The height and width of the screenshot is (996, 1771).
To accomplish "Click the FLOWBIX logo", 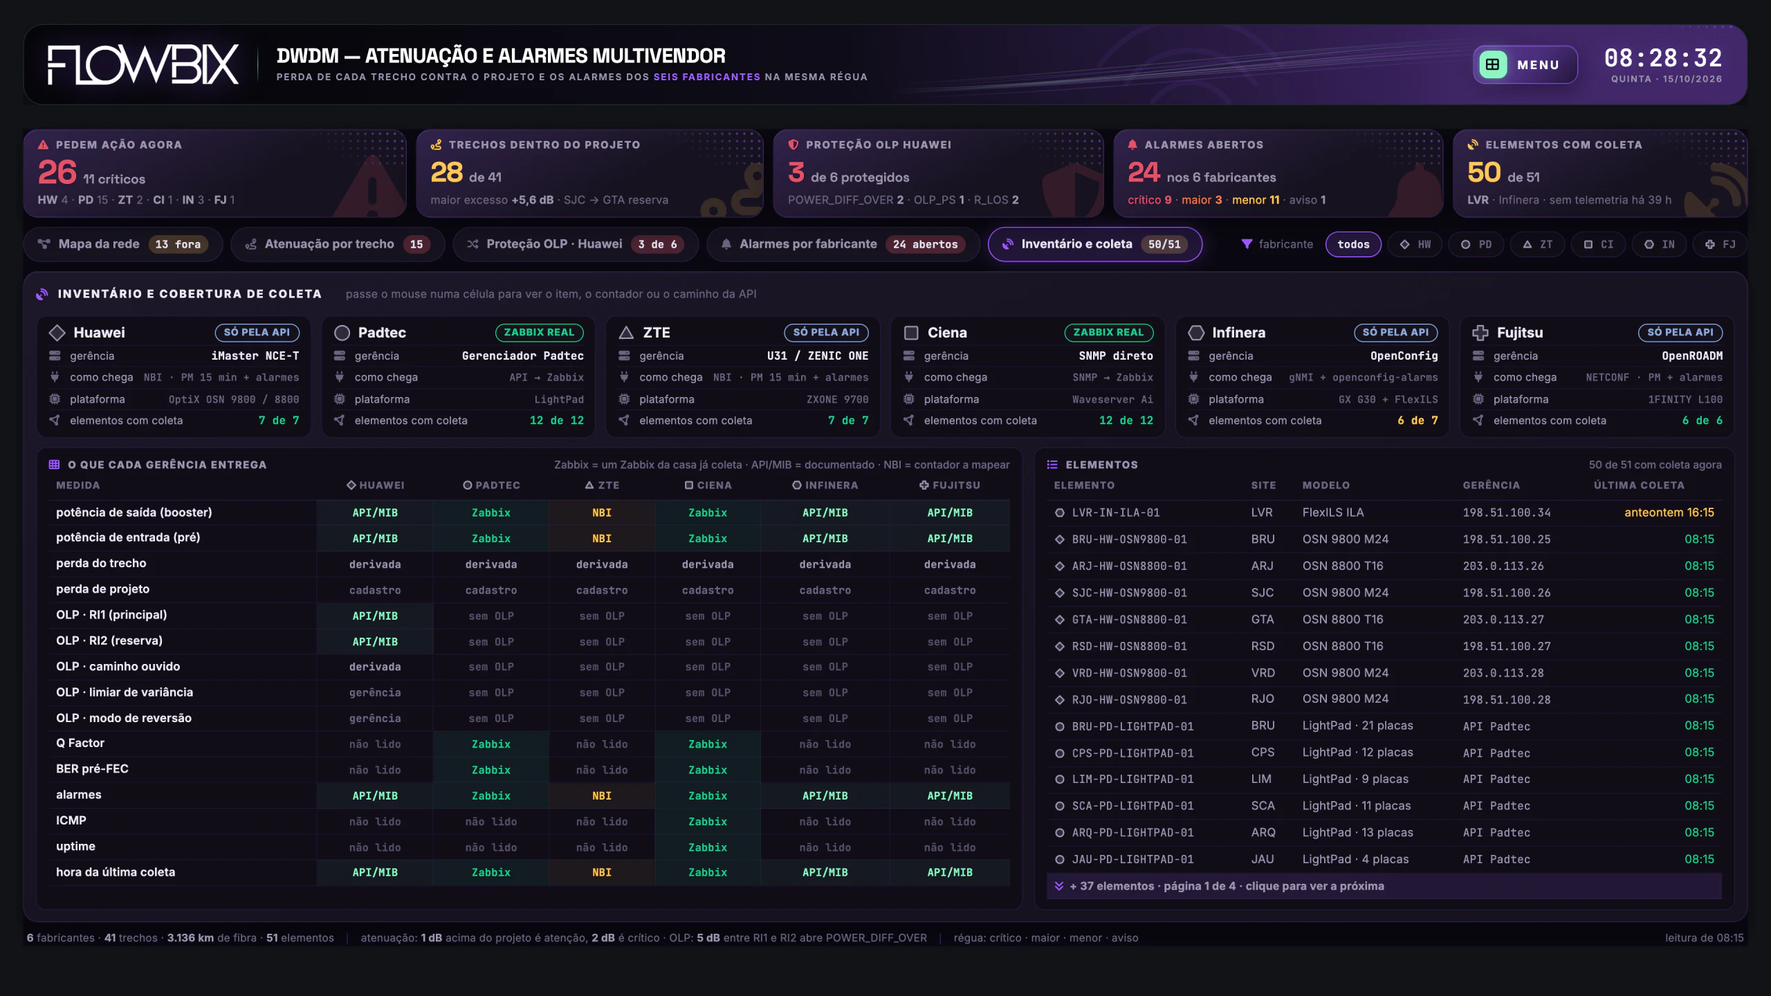I will (143, 64).
